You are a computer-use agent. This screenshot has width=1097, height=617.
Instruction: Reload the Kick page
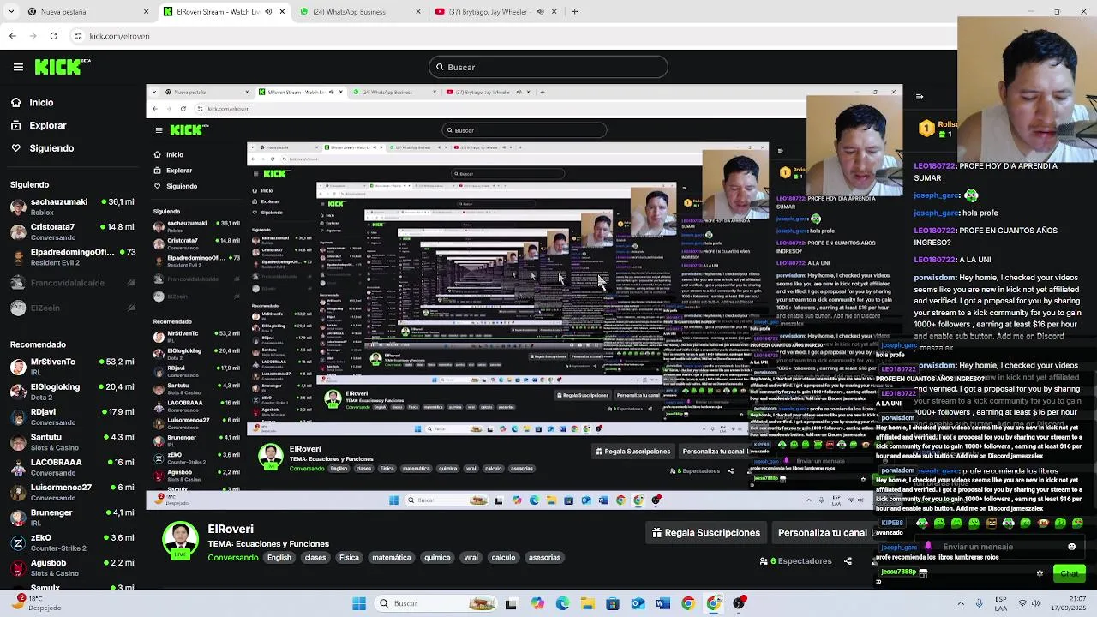(x=53, y=36)
